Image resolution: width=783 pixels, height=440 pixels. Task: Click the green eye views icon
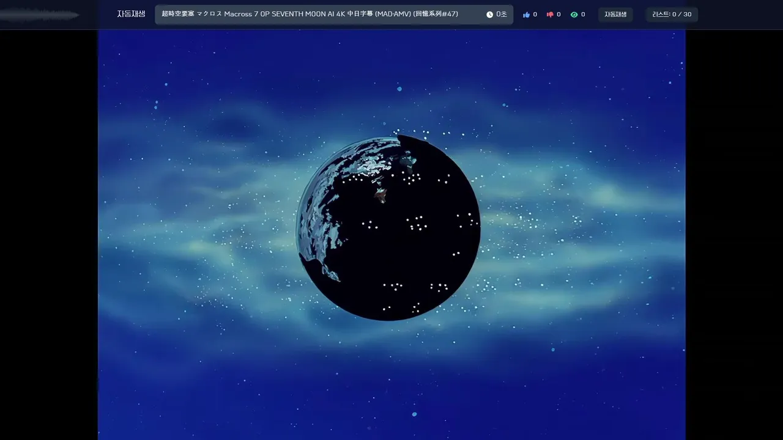574,15
